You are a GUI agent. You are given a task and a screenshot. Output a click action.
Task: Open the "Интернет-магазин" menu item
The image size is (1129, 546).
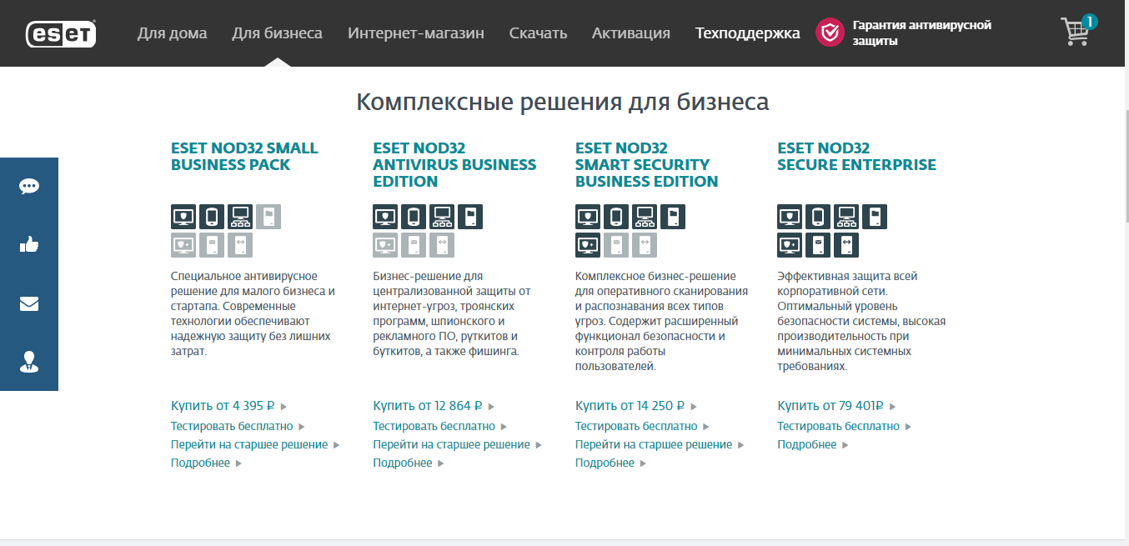(x=415, y=33)
